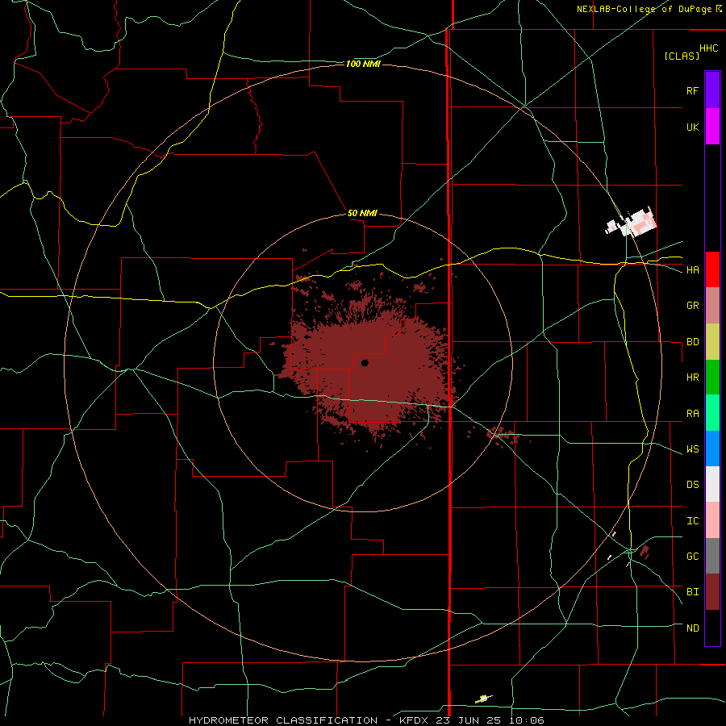Click the HR green legend swatch
This screenshot has width=726, height=726.
(x=712, y=378)
